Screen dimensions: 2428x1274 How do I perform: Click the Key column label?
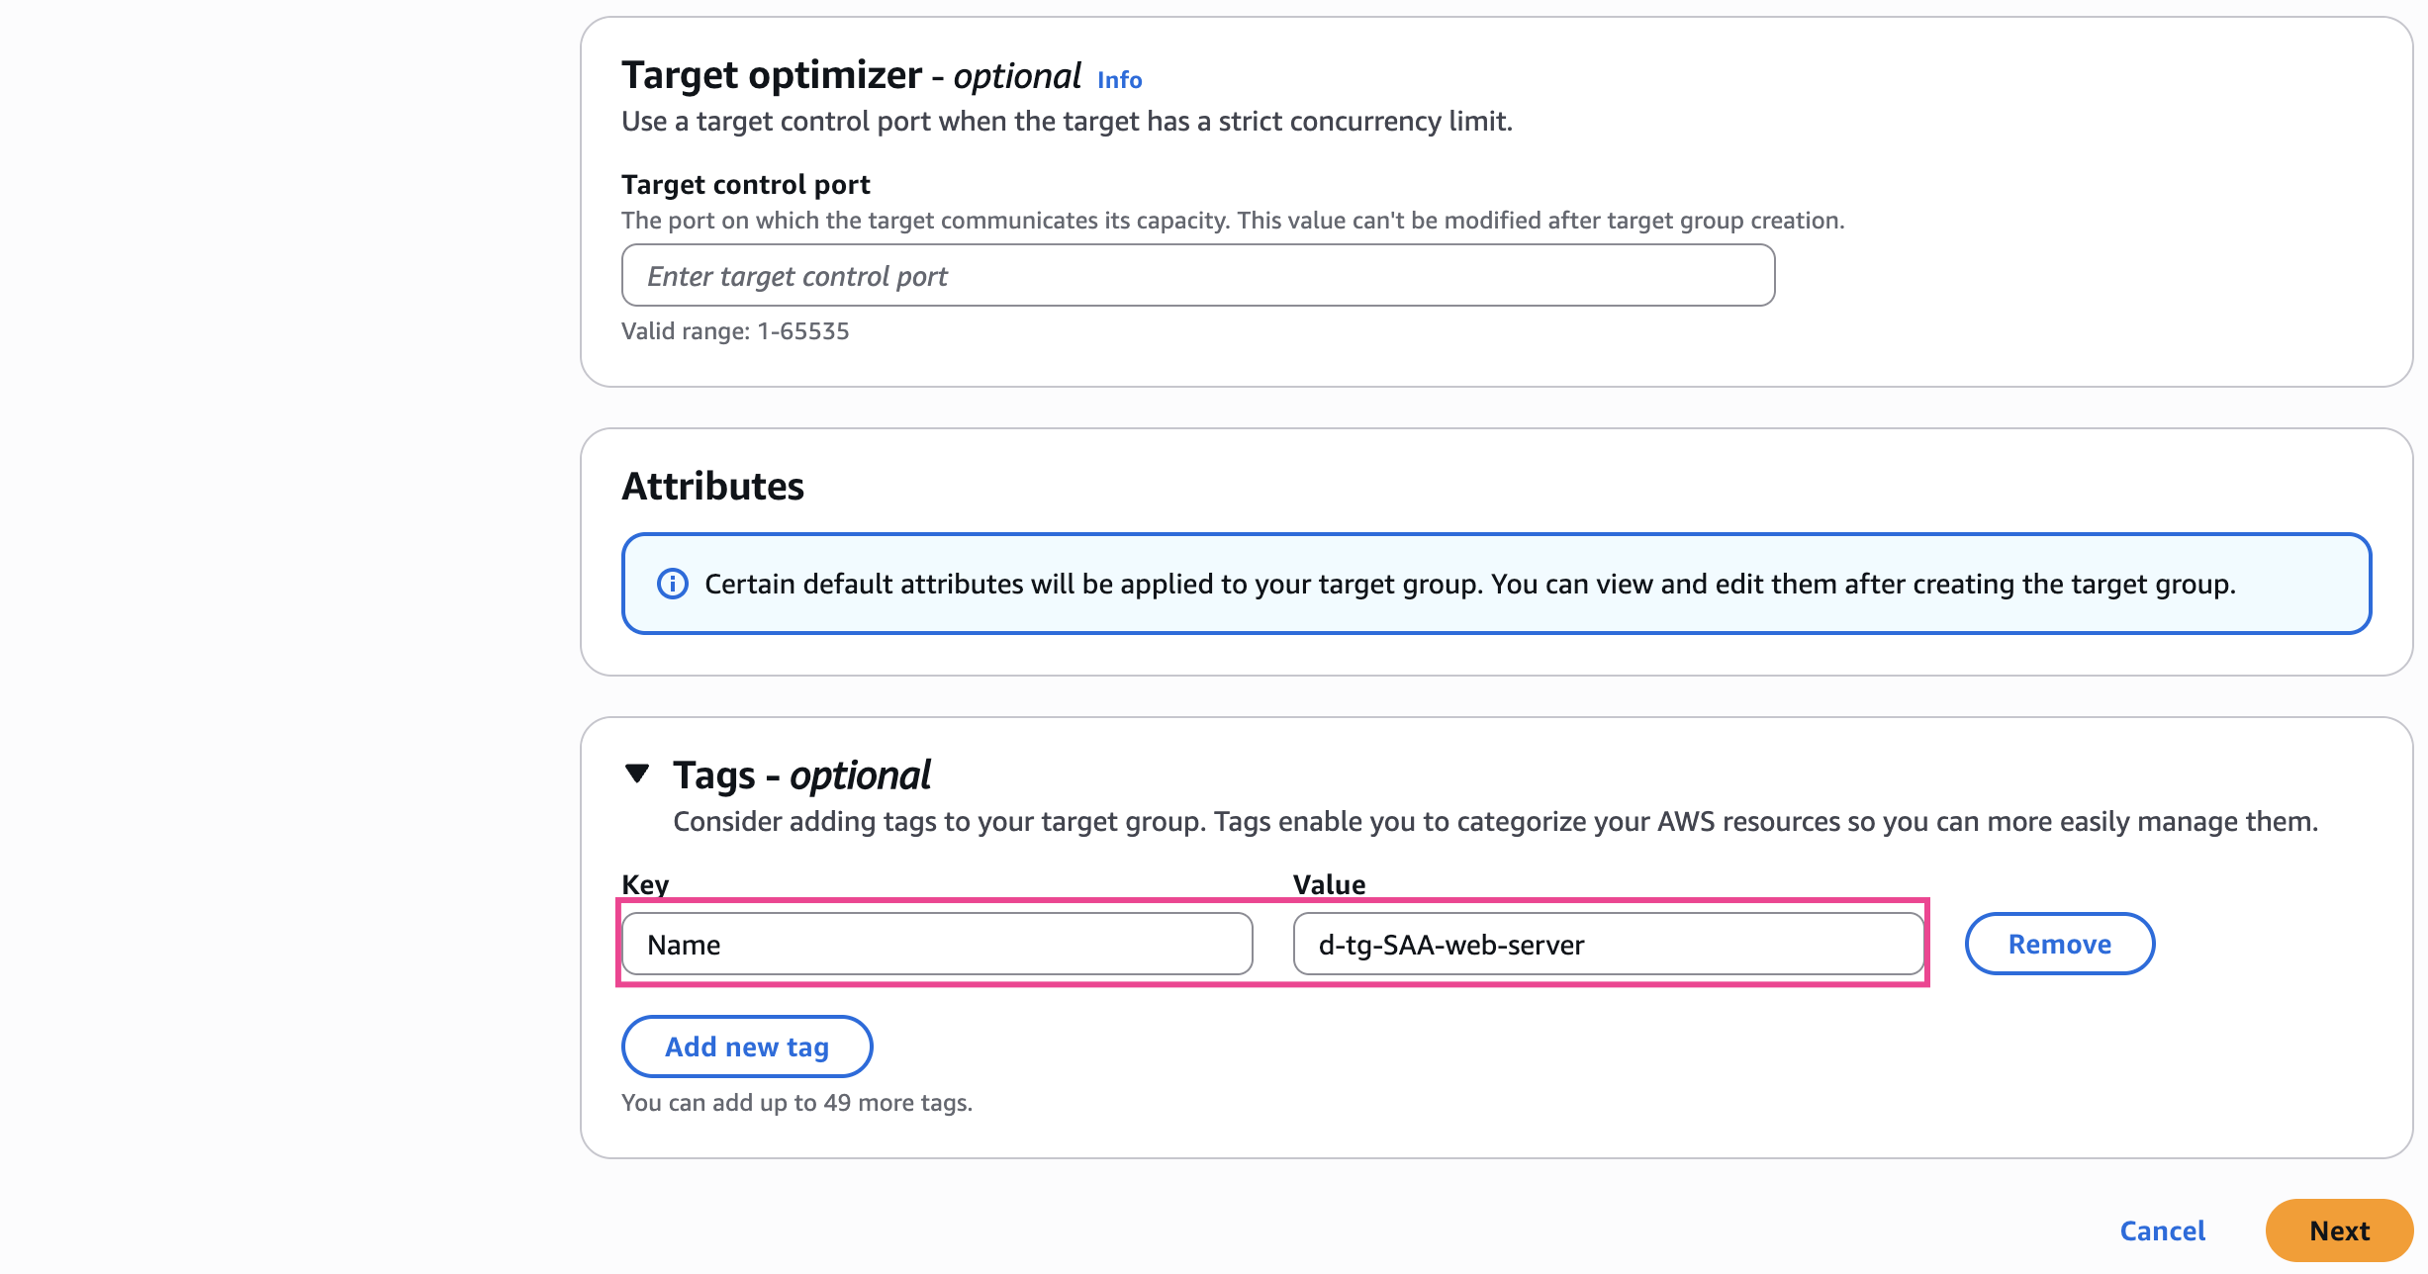645,884
